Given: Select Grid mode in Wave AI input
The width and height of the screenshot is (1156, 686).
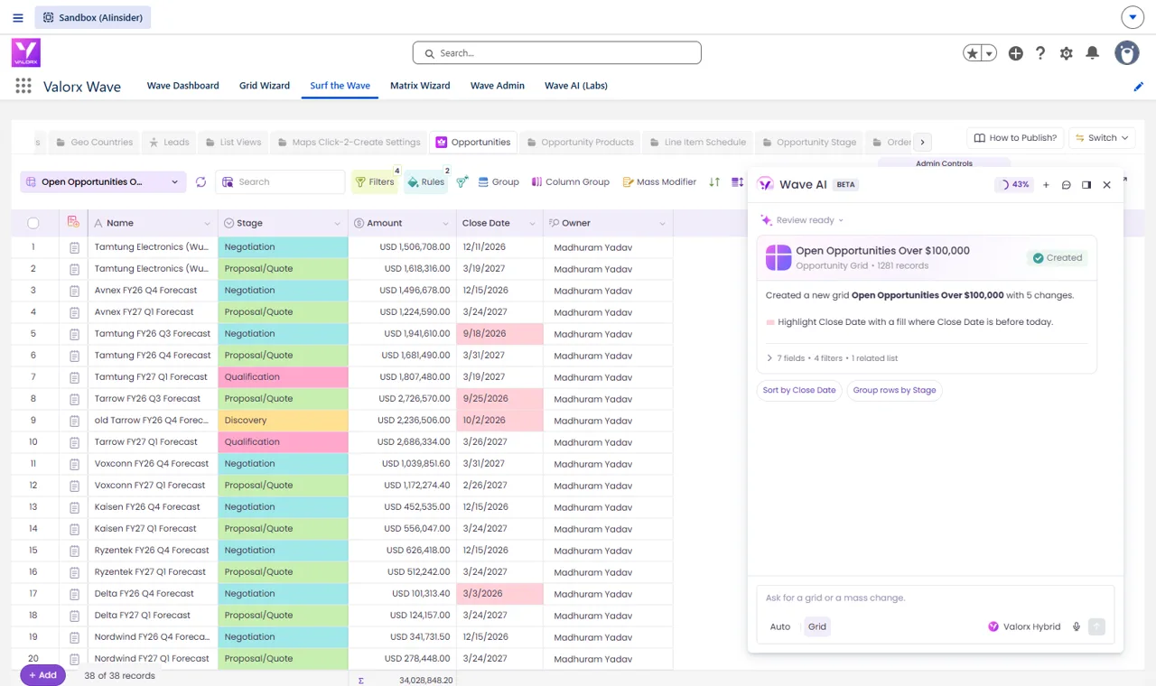Looking at the screenshot, I should (817, 626).
